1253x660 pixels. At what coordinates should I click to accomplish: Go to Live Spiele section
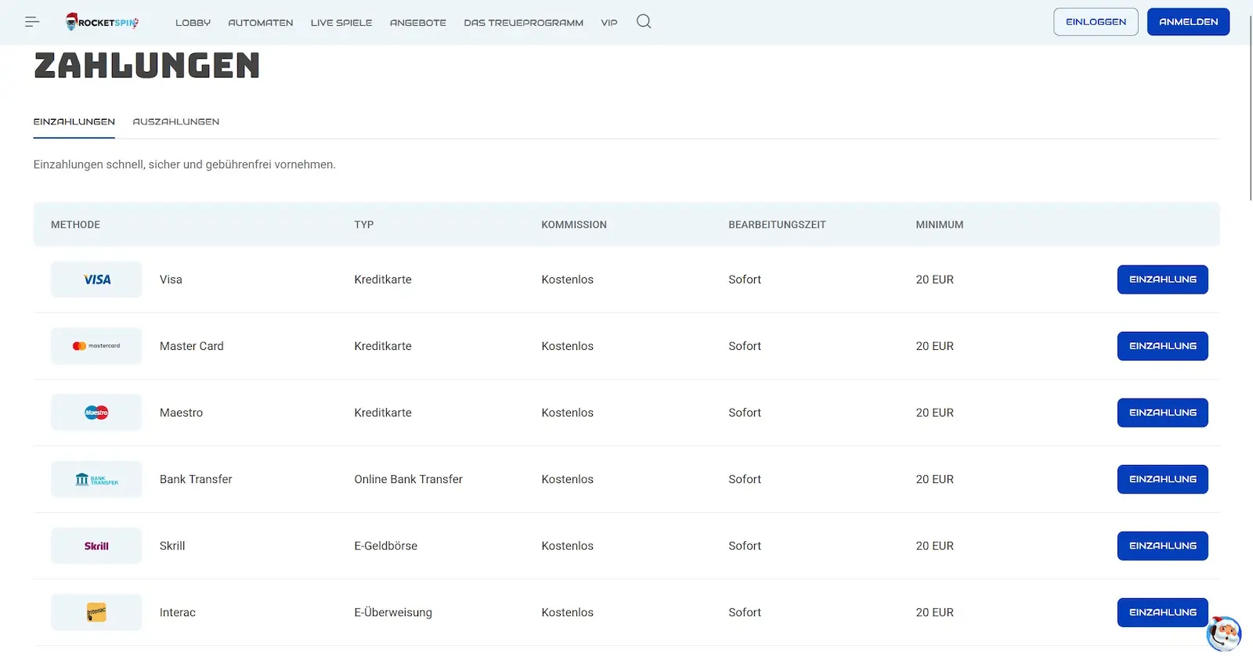point(341,23)
